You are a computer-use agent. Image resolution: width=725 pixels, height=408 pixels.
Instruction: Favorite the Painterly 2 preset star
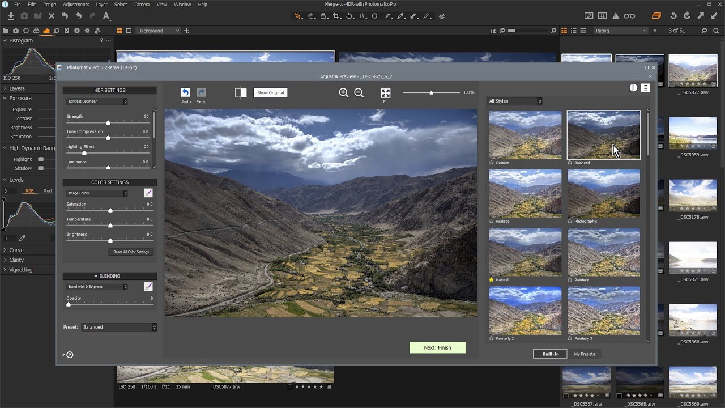click(492, 338)
